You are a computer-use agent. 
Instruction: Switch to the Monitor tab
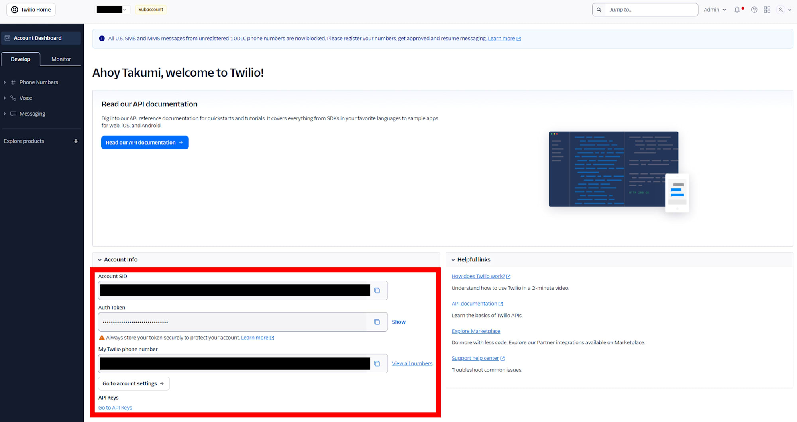pyautogui.click(x=61, y=59)
